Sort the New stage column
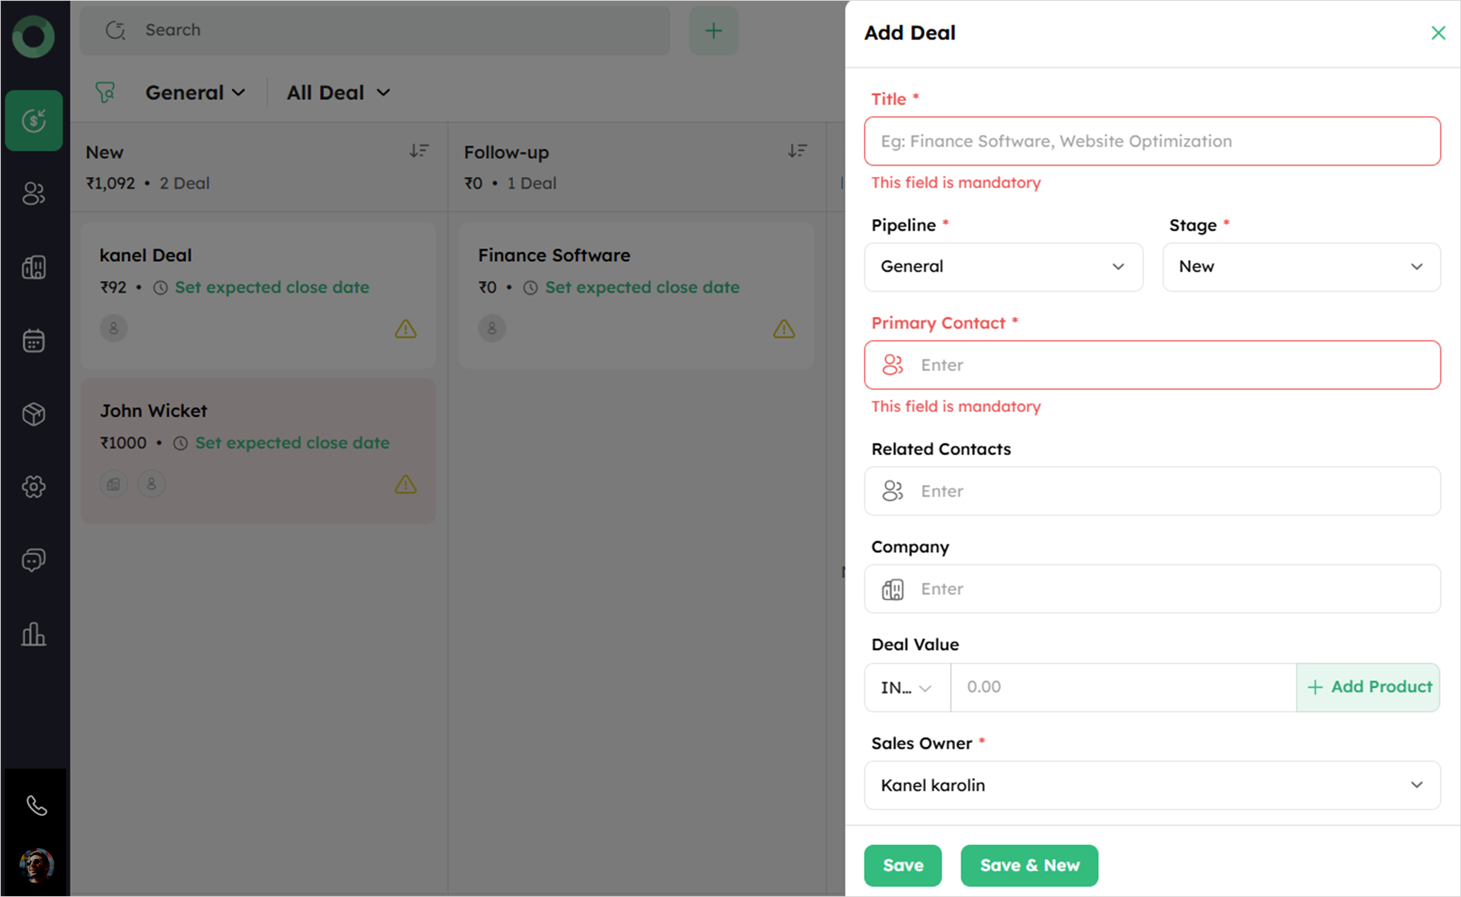 [419, 151]
